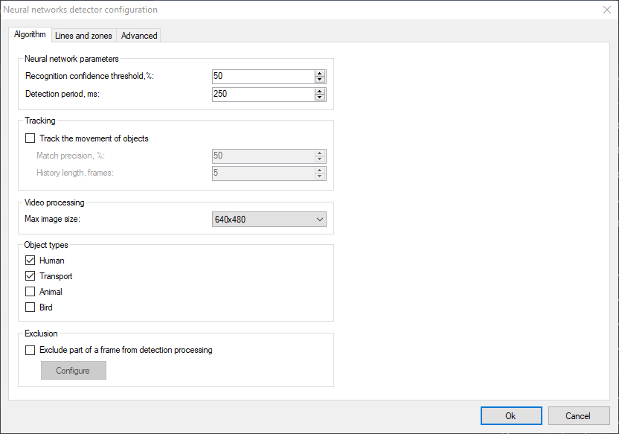Uncheck the Human object type
Viewport: 619px width, 434px height.
pos(31,261)
